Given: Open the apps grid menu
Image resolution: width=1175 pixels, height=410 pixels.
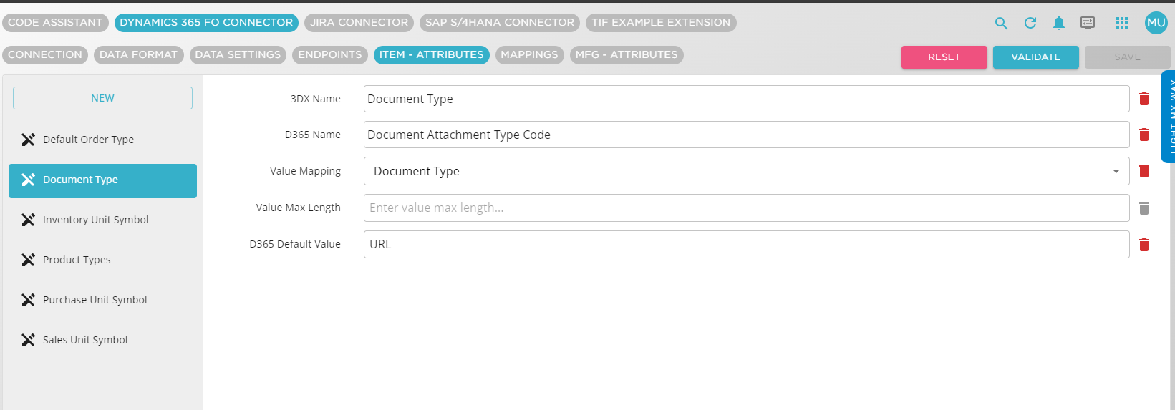Looking at the screenshot, I should tap(1122, 23).
